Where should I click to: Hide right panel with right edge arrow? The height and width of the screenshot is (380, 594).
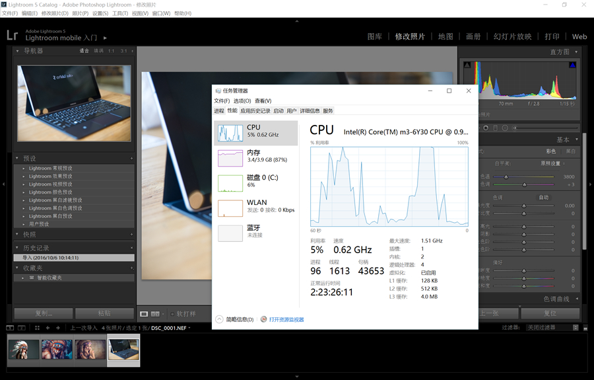coord(591,184)
